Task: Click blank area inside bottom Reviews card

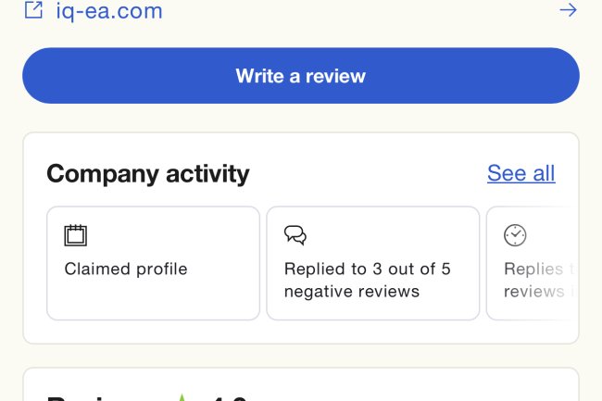Action: pos(417,389)
